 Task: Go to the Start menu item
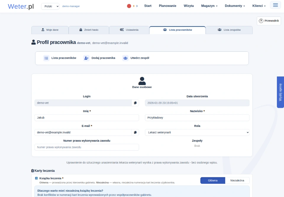tap(148, 6)
